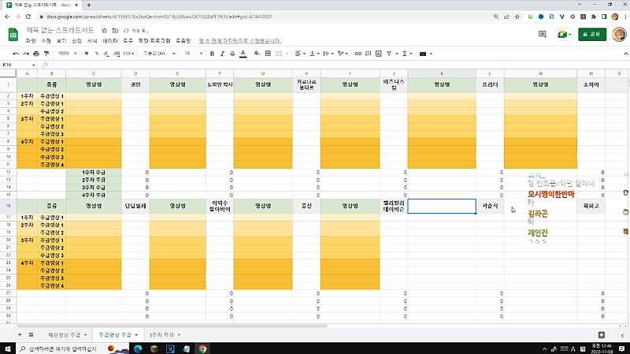The image size is (630, 354).
Task: Open the Fill color picker
Action: coord(257,54)
